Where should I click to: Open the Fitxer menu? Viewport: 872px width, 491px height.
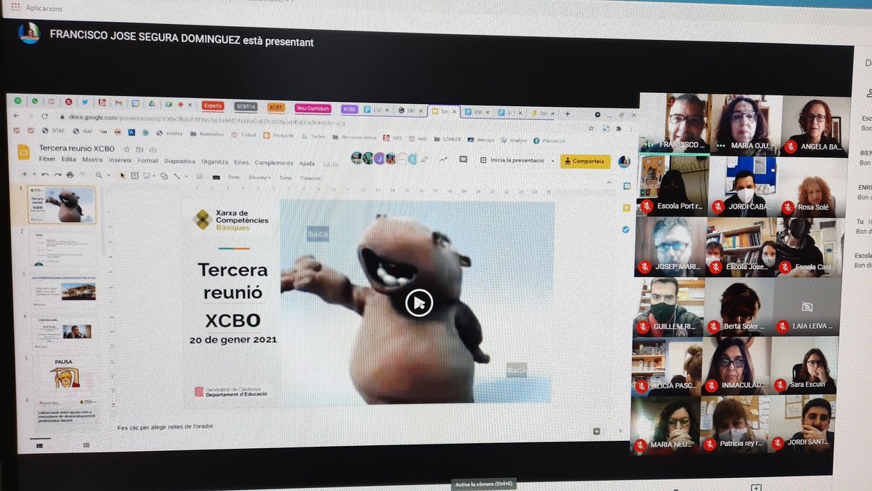tap(47, 160)
